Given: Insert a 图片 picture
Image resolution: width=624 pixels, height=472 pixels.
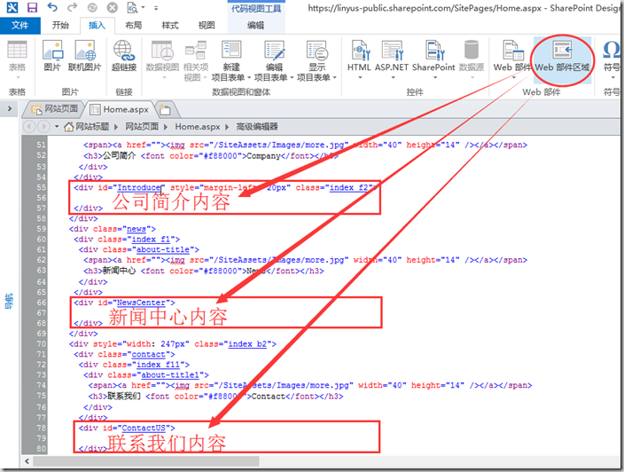Looking at the screenshot, I should point(52,55).
